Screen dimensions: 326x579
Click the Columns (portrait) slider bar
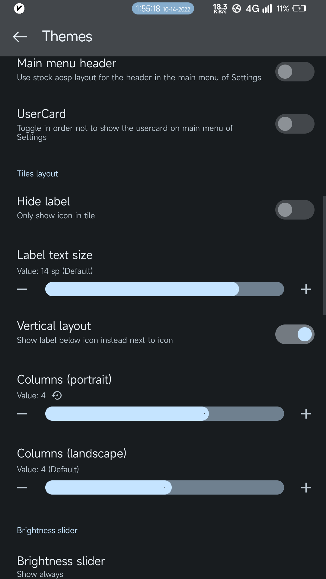(165, 414)
